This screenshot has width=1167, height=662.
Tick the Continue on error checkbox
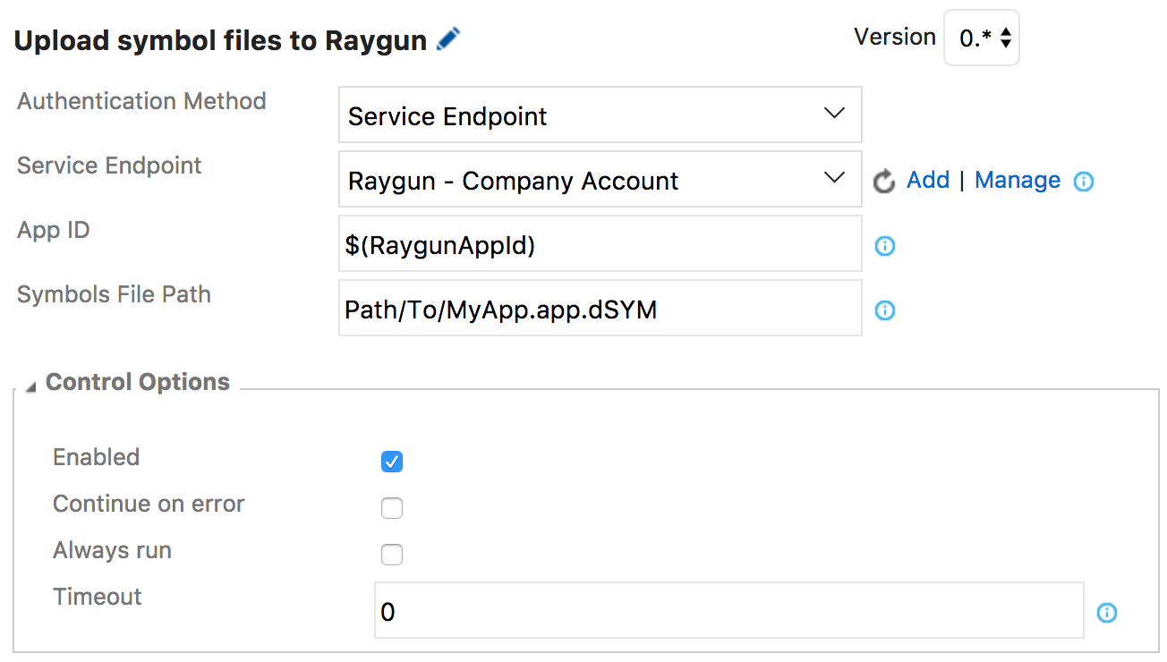point(392,508)
